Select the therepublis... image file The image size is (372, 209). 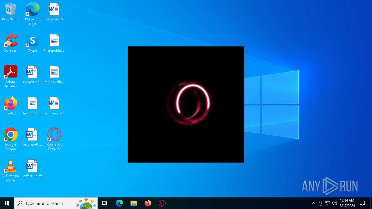tap(54, 44)
